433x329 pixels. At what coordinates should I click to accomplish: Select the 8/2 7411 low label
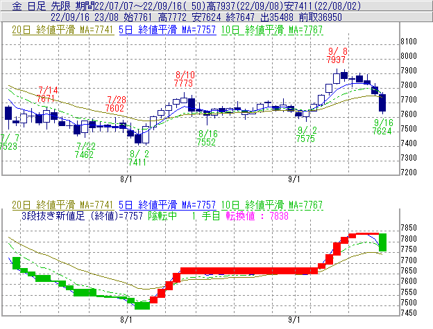tap(138, 158)
